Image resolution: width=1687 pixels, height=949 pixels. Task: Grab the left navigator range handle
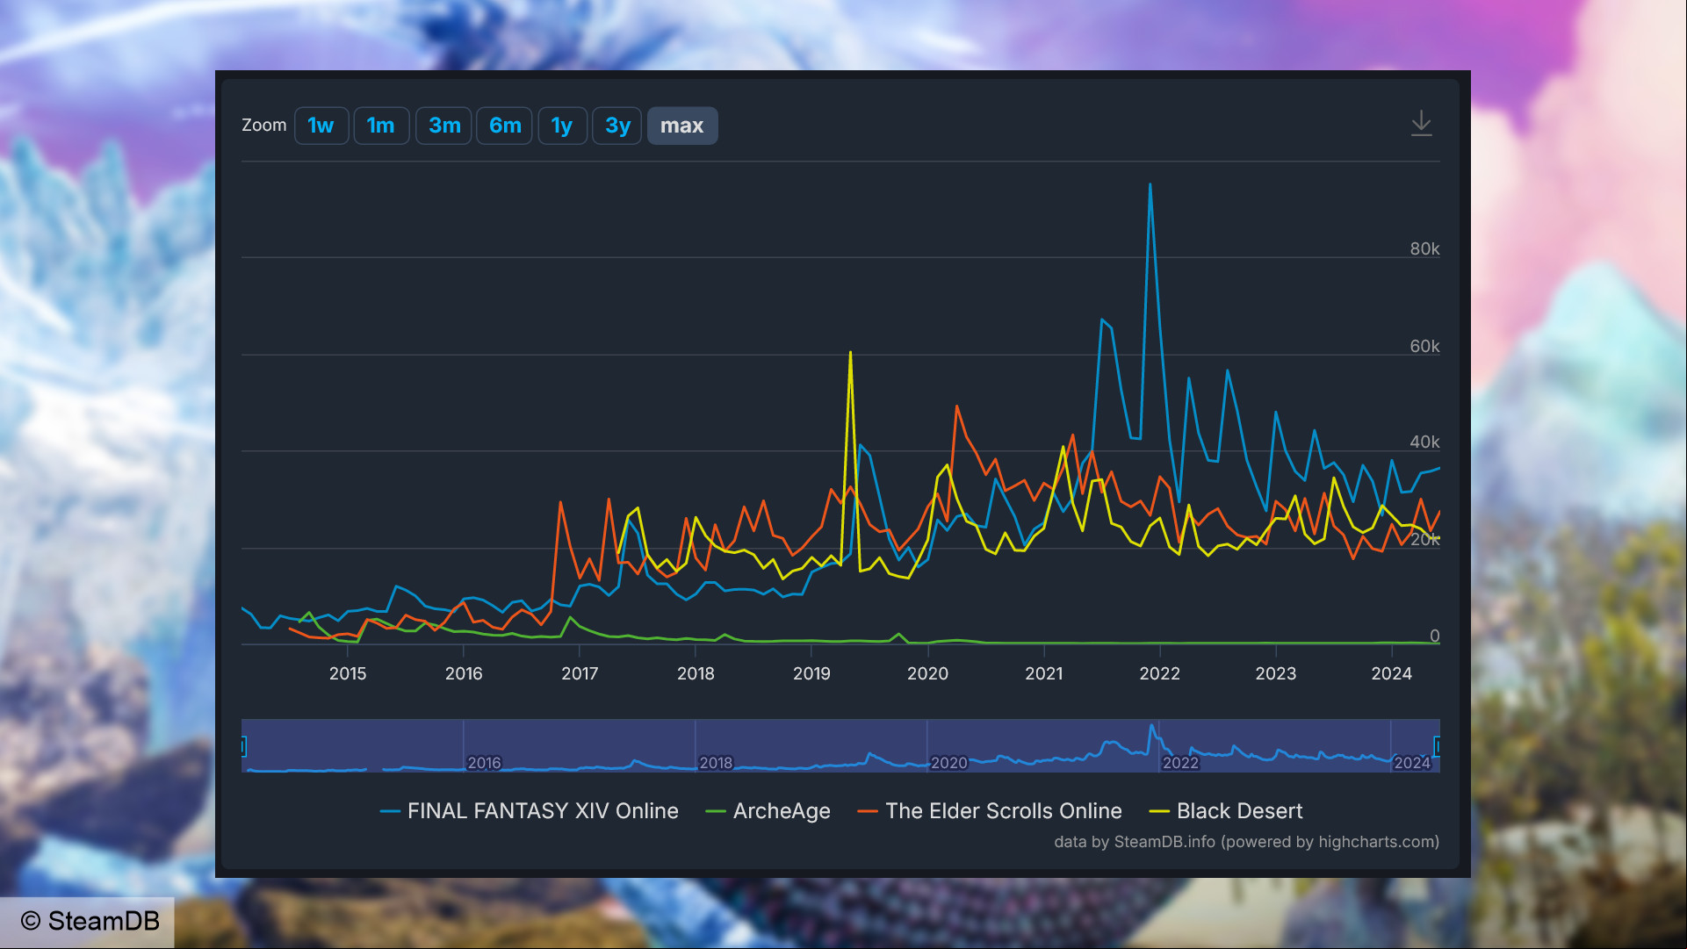tap(243, 746)
